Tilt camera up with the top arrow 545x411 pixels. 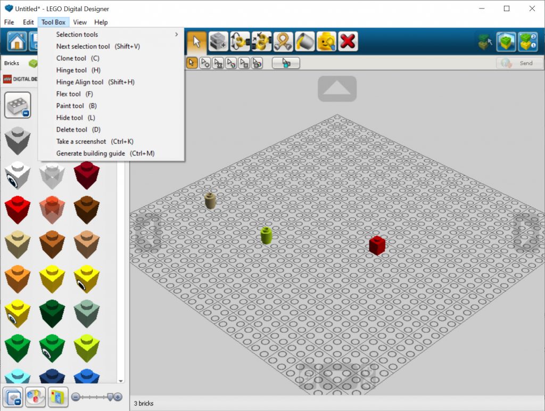[x=337, y=89]
